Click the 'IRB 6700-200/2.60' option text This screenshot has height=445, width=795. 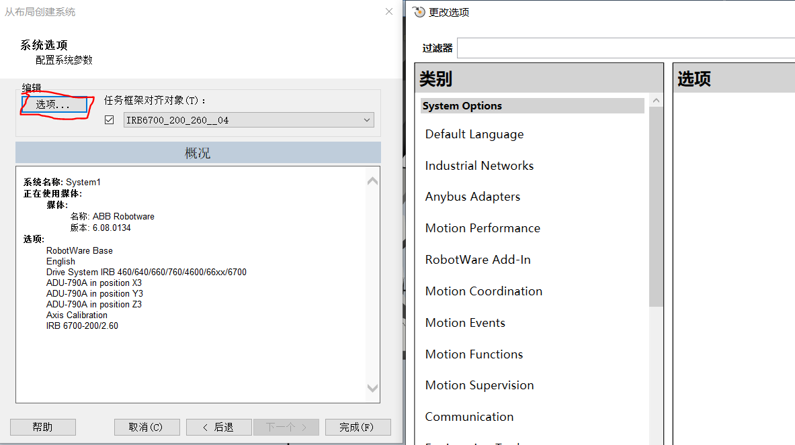82,326
